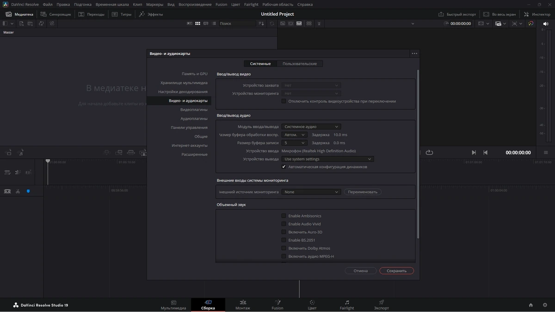
Task: Click the scissors split clip icon
Action: [x=18, y=191]
